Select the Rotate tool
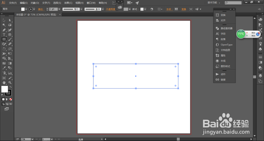This screenshot has height=141, width=264. (x=4, y=49)
